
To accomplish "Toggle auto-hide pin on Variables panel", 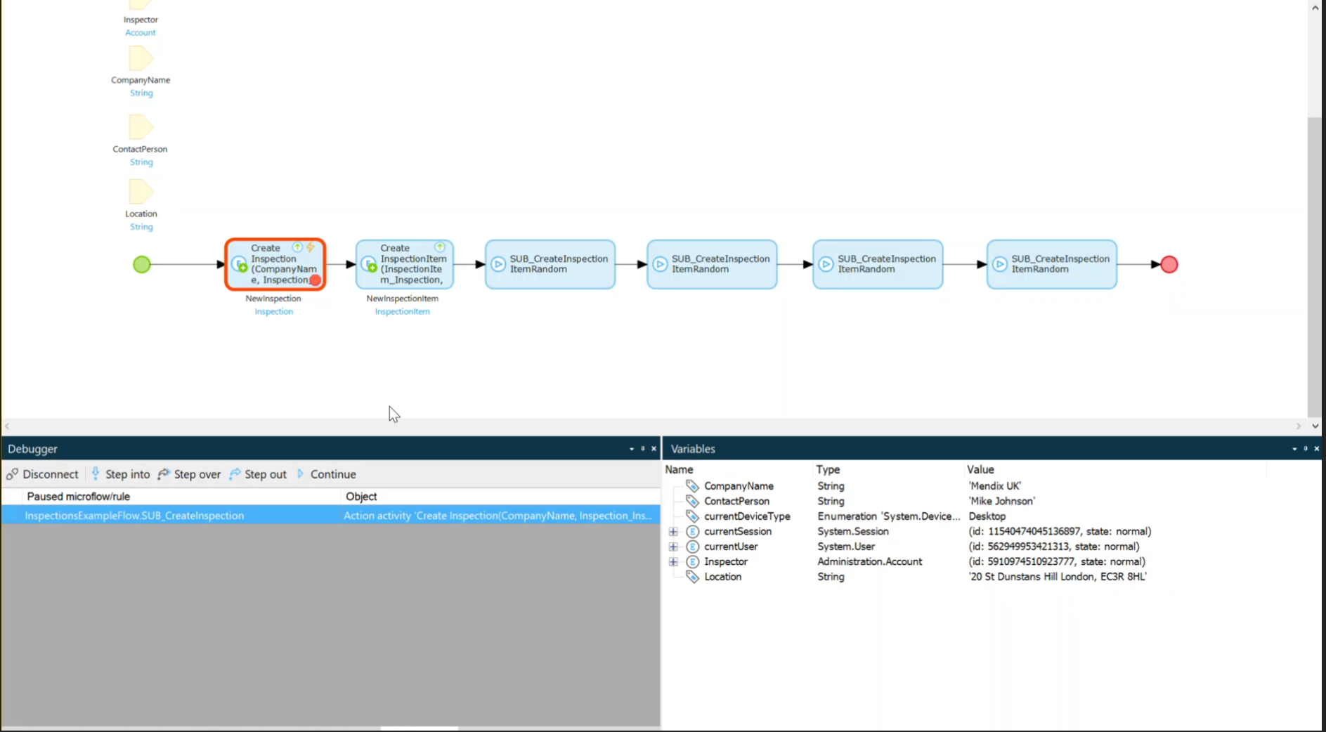I will [x=1305, y=449].
